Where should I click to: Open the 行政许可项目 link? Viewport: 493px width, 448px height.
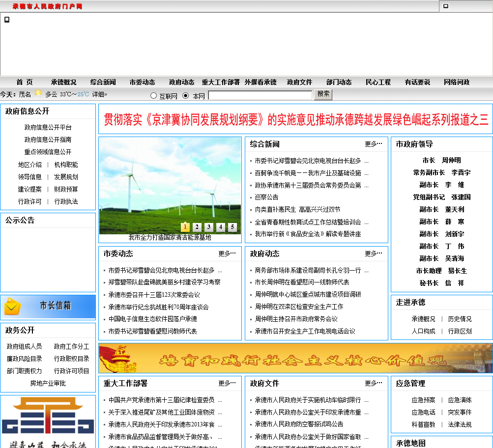(x=71, y=371)
